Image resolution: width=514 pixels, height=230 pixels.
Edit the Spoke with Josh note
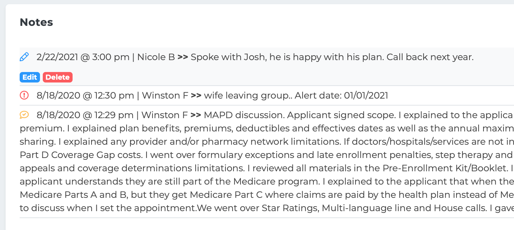coord(30,77)
